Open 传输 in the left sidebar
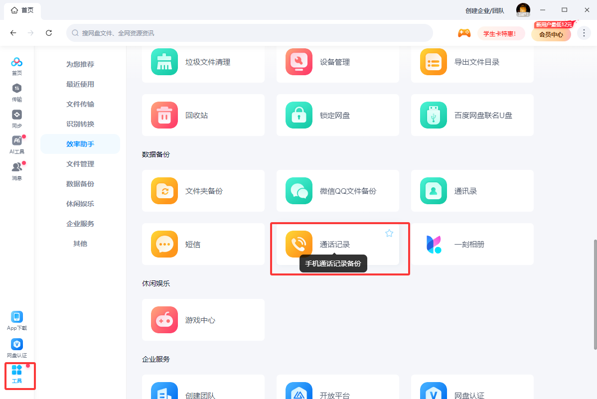This screenshot has height=399, width=597. pos(17,93)
